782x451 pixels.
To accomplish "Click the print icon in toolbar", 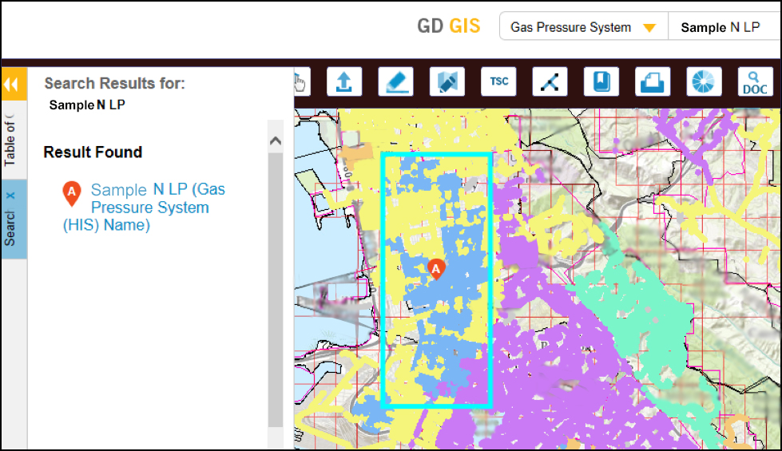I will coord(653,81).
